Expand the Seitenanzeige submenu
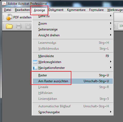The width and height of the screenshot is (123, 122). tap(73, 29)
